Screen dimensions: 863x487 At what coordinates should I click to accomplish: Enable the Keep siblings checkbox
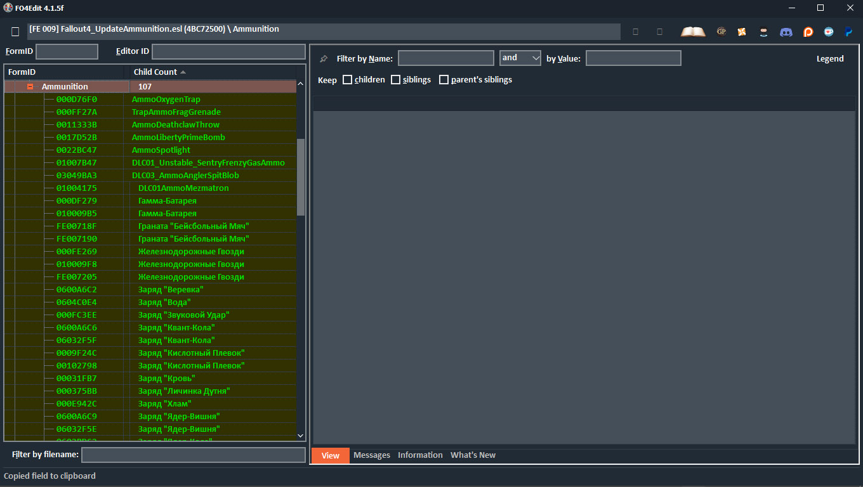coord(395,80)
